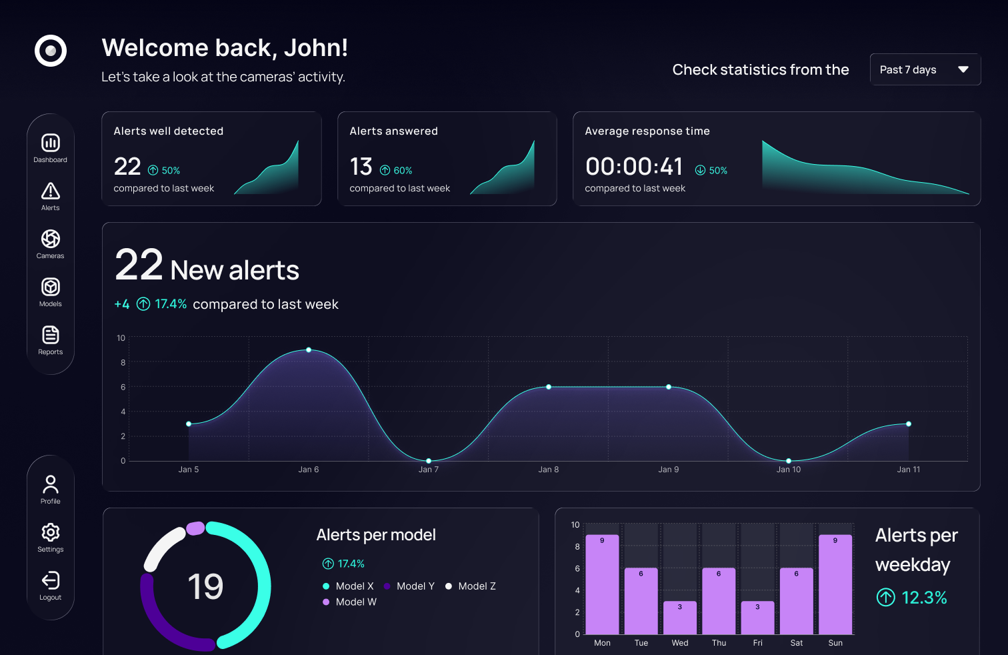This screenshot has width=1008, height=655.
Task: Click the Alerts well detected card
Action: [211, 159]
